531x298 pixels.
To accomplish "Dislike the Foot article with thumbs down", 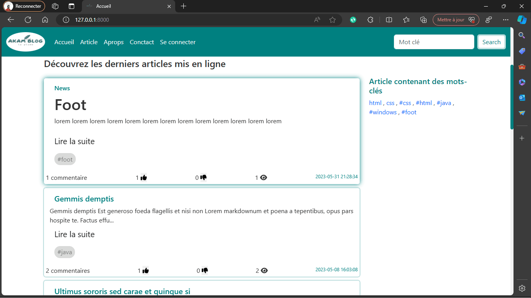I will point(204,177).
